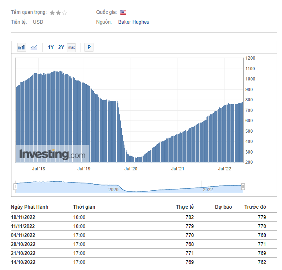The height and width of the screenshot is (270, 282).
Task: Select the 04/11/2022 release date row
Action: pyautogui.click(x=144, y=235)
